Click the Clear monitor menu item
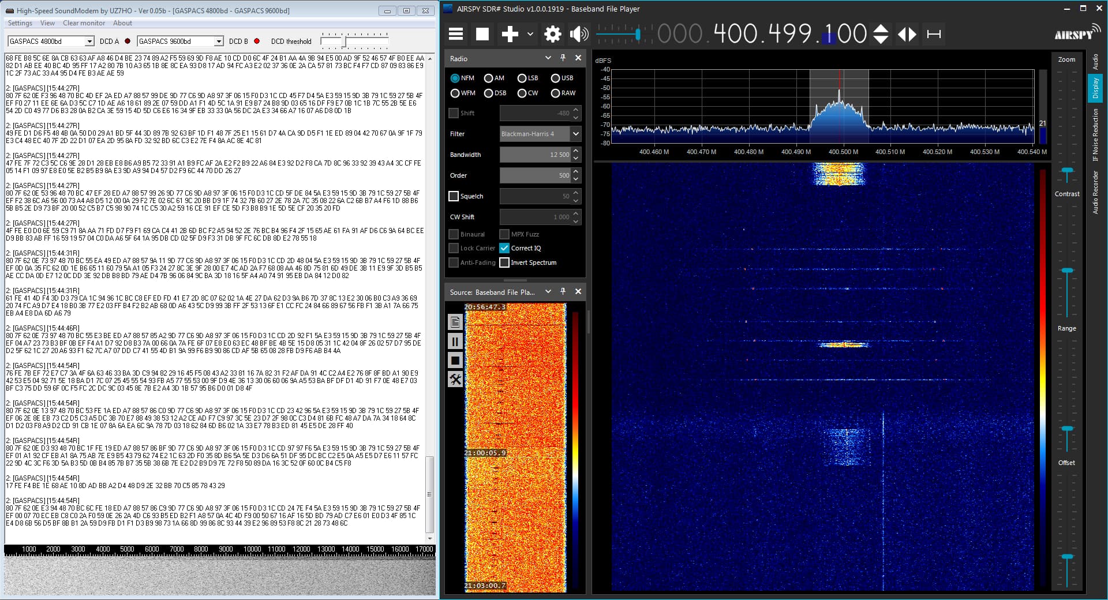 click(84, 23)
